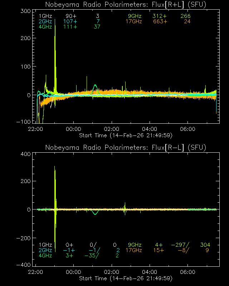Click the Flux[R+L] top plot title
Screen dimensions: 229x286
click(126, 4)
